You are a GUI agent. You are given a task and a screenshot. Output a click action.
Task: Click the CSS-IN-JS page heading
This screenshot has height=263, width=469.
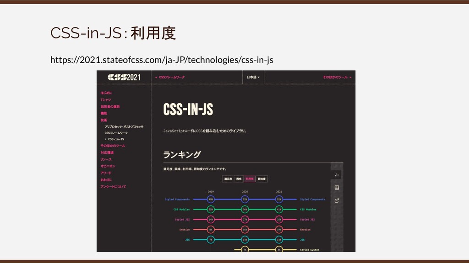[188, 110]
